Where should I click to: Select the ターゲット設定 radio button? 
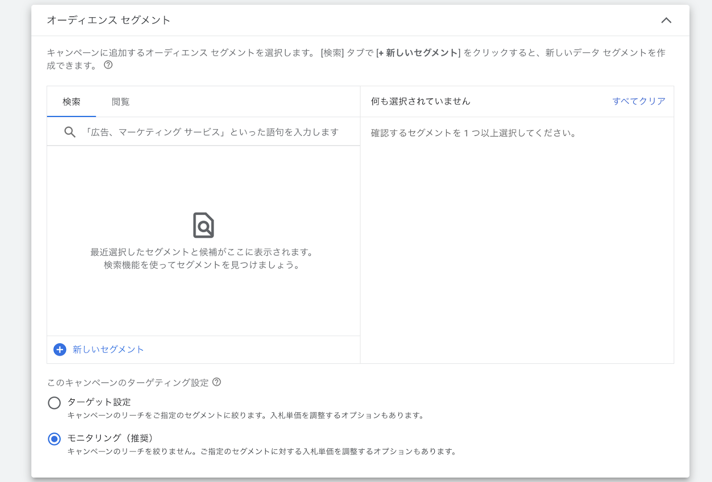tap(54, 403)
